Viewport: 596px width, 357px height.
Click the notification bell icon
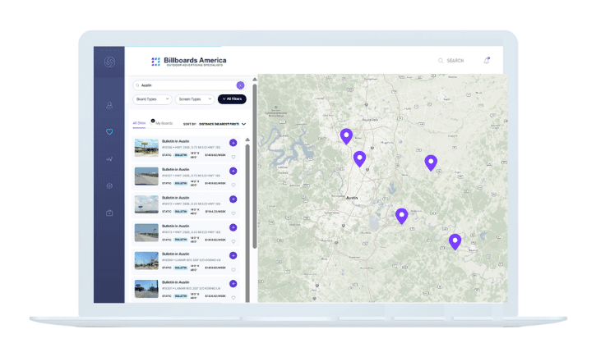pos(486,61)
